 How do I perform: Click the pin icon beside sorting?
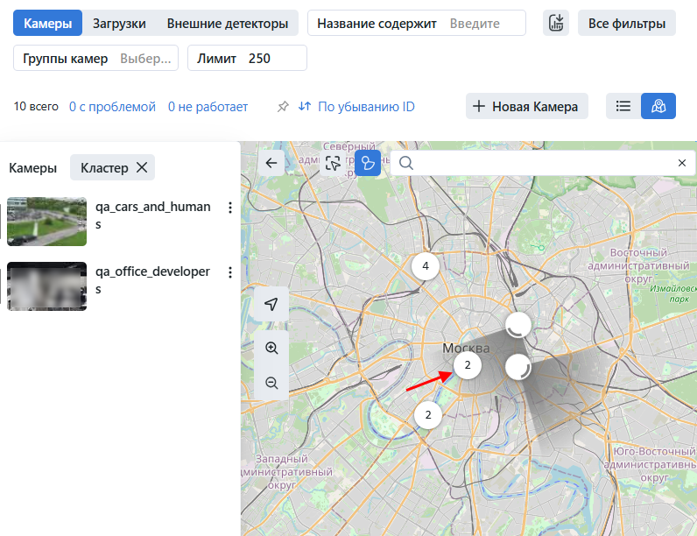pyautogui.click(x=283, y=107)
